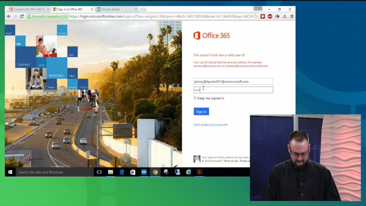The width and height of the screenshot is (366, 206).
Task: Click the work or school account icon
Action: pyautogui.click(x=197, y=159)
